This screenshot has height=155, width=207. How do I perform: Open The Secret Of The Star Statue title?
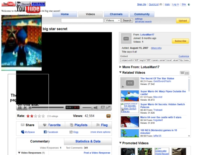[x=157, y=78]
